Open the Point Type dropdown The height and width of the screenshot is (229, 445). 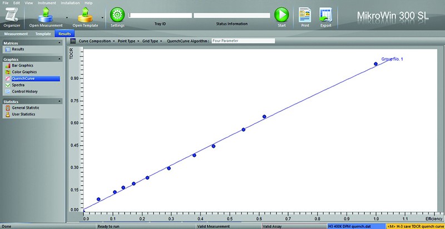[x=128, y=41]
